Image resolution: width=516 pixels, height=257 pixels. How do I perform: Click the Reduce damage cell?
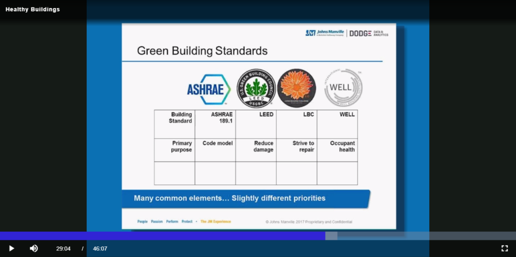tap(256, 150)
